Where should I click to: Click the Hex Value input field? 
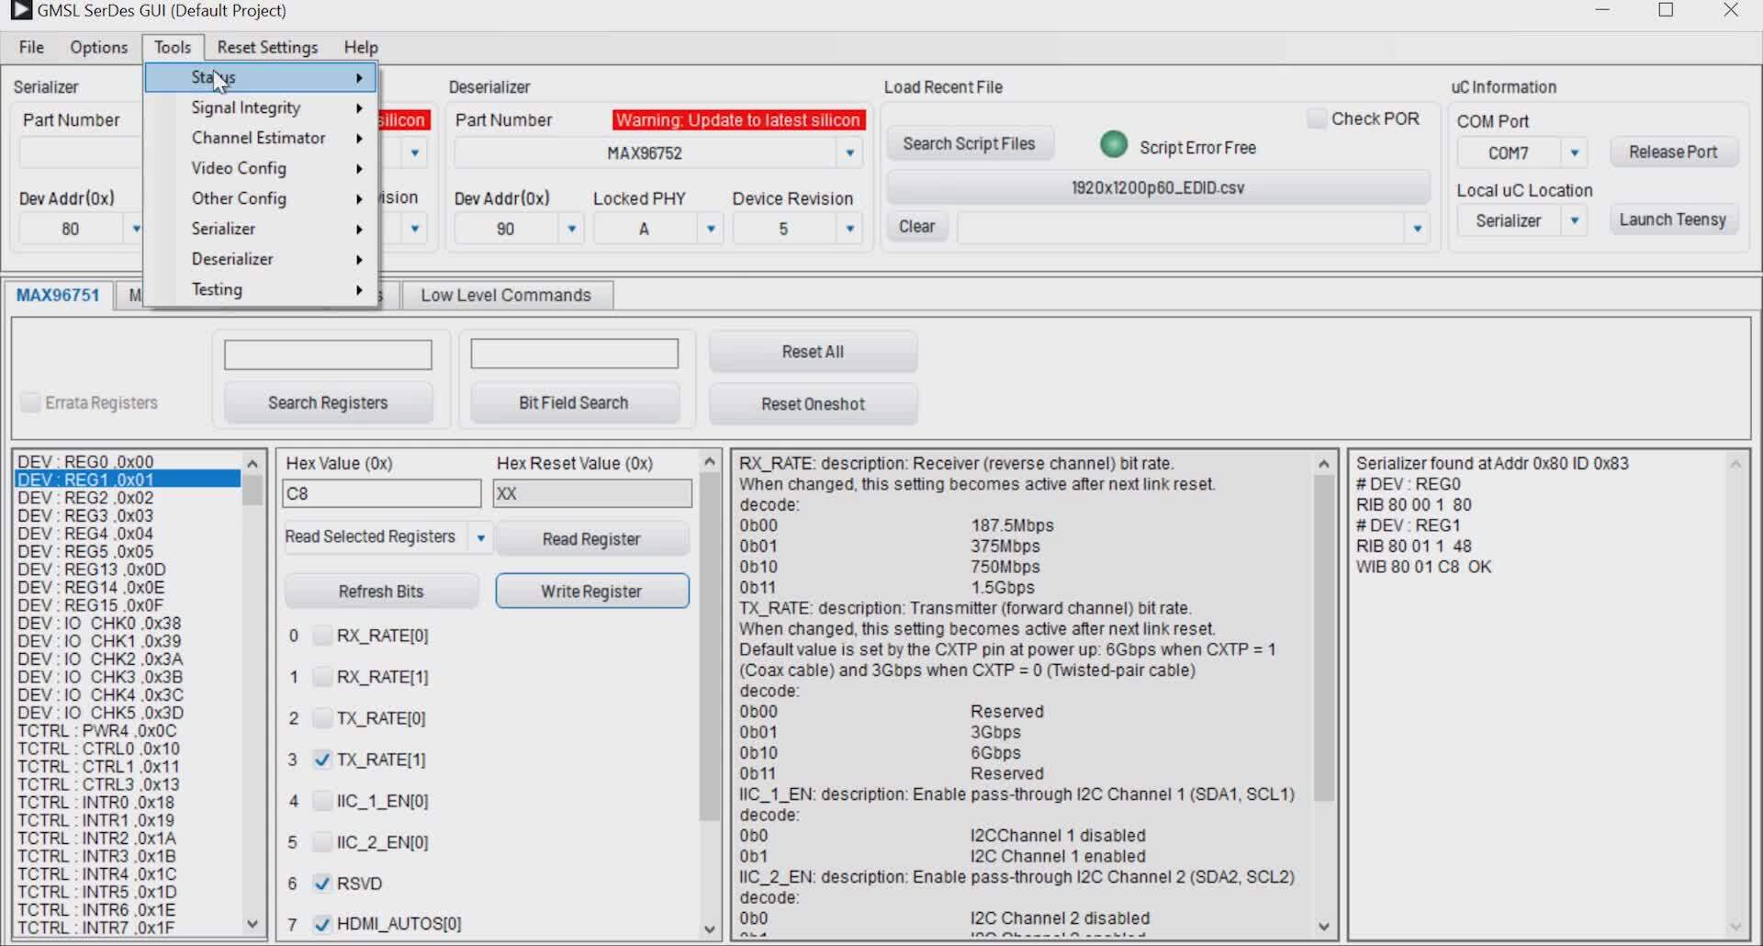[x=381, y=493]
